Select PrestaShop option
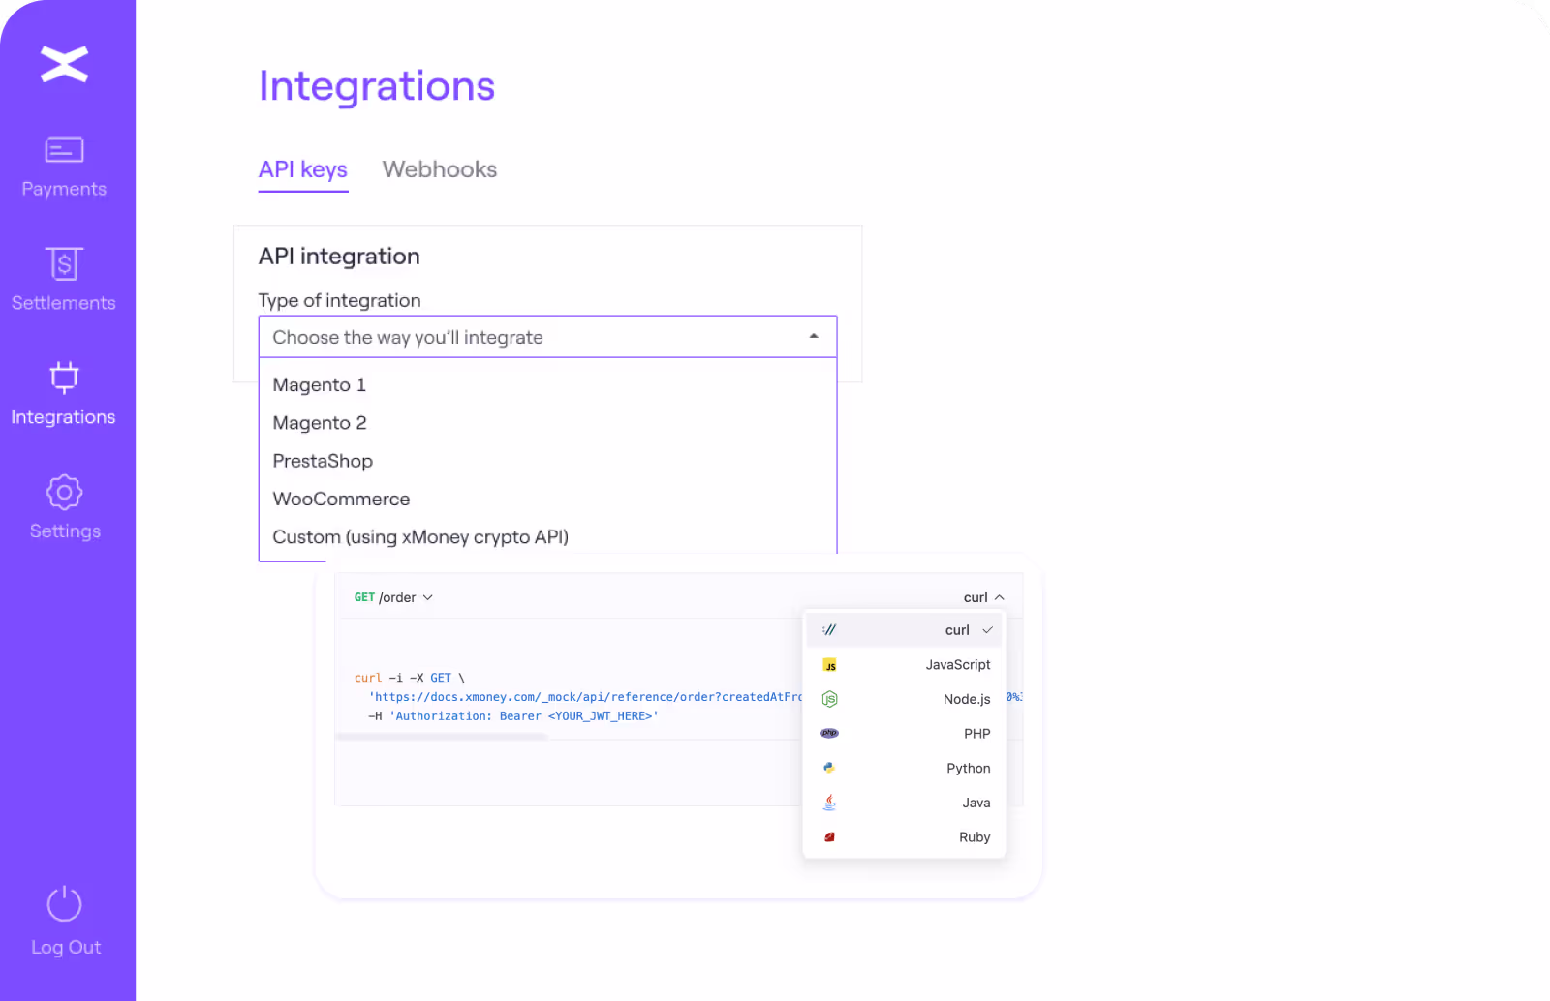 pyautogui.click(x=547, y=461)
